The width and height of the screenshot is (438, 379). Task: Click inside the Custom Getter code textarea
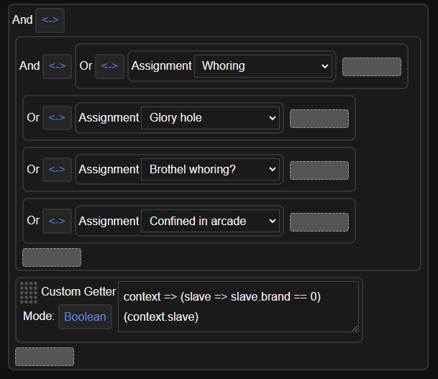(237, 306)
